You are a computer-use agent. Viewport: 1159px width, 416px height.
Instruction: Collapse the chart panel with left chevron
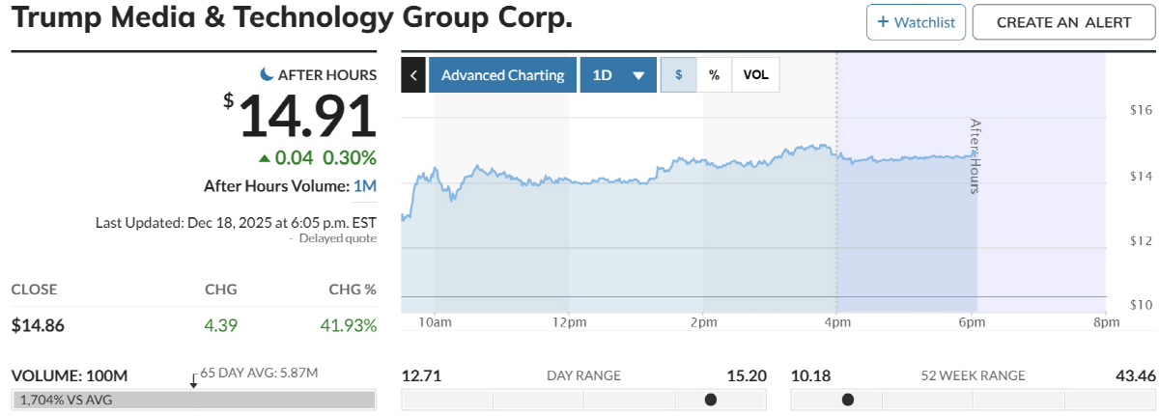[413, 75]
